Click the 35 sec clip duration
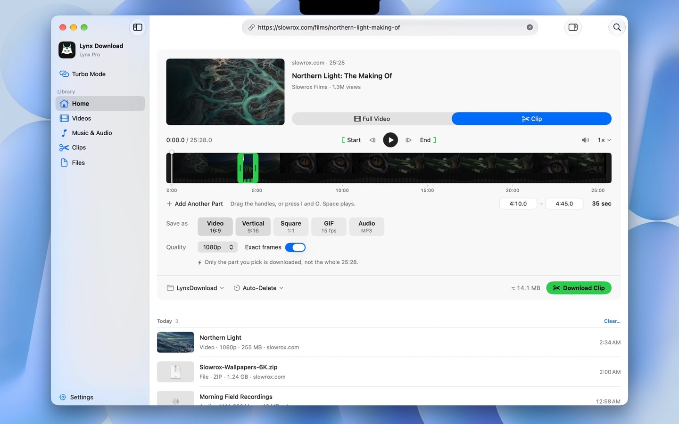This screenshot has height=424, width=679. pos(602,204)
